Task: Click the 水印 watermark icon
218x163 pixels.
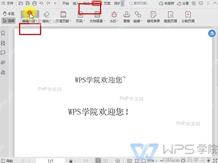Action: point(114,14)
